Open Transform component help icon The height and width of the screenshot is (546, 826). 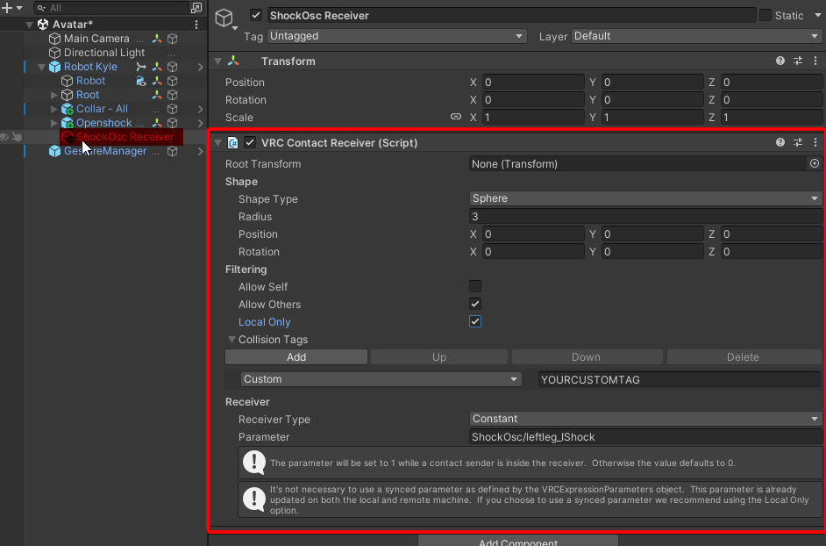pyautogui.click(x=780, y=61)
